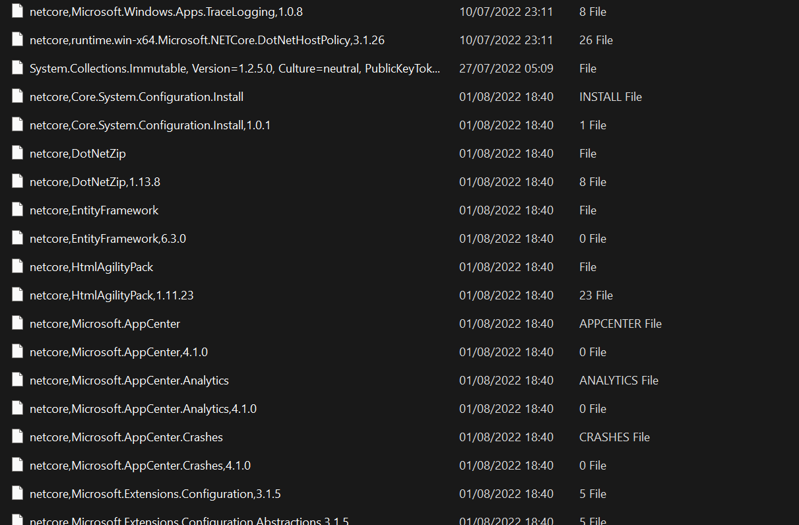Click date of the TraceLogging,1.0.8 row

pyautogui.click(x=507, y=12)
